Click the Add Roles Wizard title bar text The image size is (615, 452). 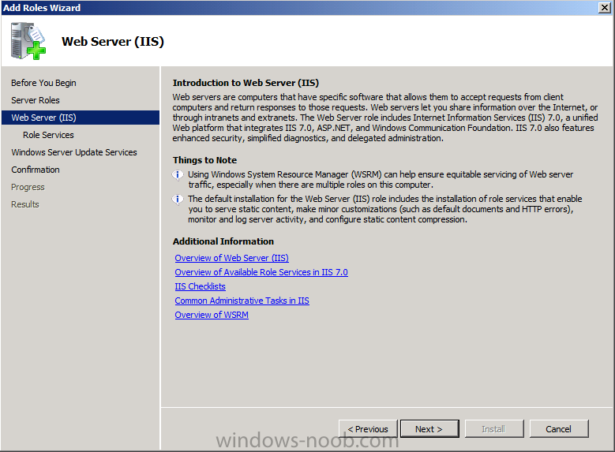[x=42, y=7]
